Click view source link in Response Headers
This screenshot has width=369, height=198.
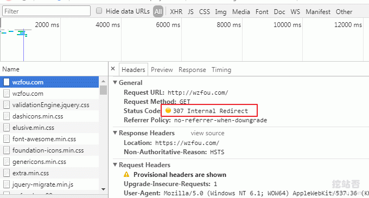[x=207, y=133]
